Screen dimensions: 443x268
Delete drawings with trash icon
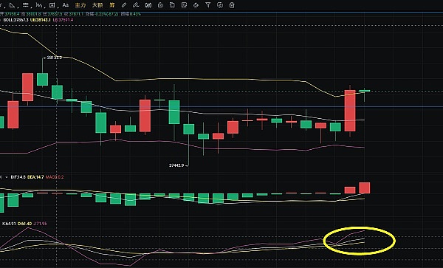click(x=232, y=5)
